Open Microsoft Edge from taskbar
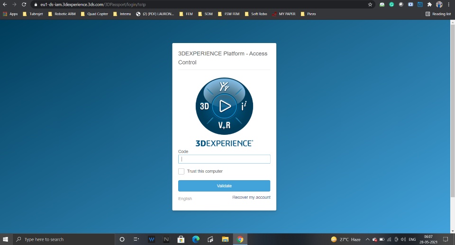455x245 pixels. [x=196, y=239]
